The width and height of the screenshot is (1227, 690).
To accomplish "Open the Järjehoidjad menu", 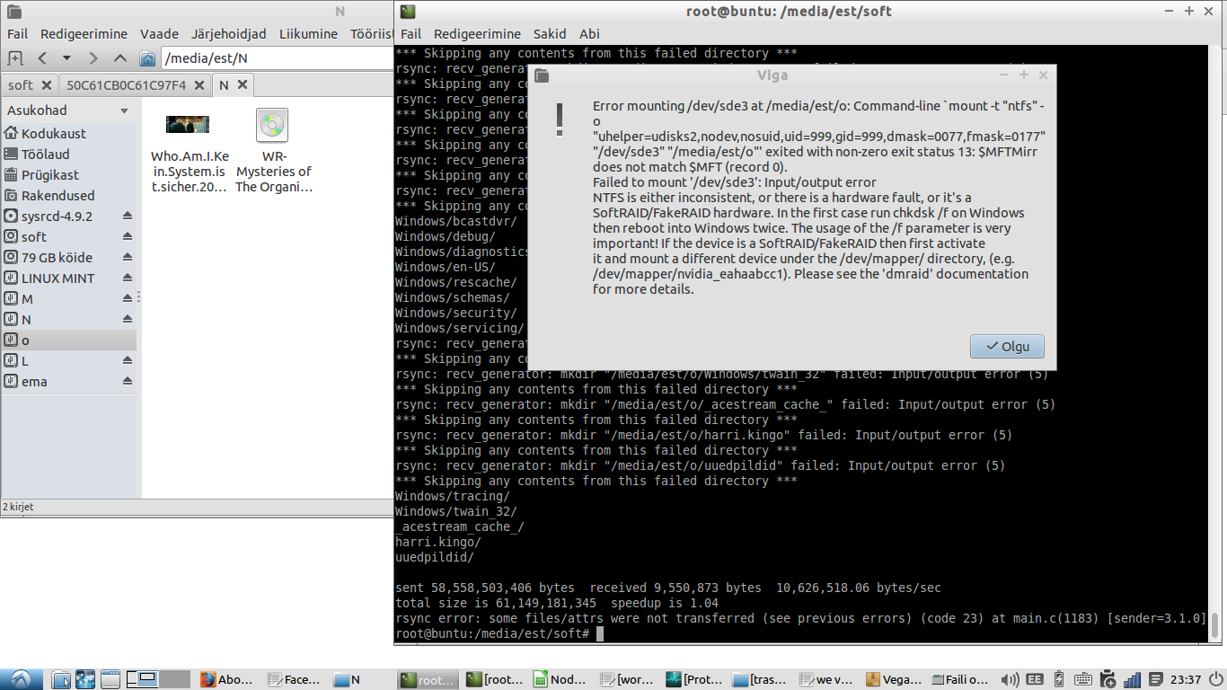I will click(x=228, y=34).
